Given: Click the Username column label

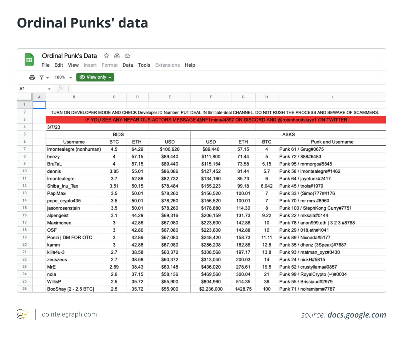Looking at the screenshot, I should point(74,142).
